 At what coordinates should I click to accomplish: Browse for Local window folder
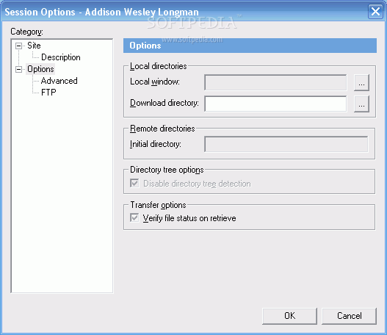(361, 82)
